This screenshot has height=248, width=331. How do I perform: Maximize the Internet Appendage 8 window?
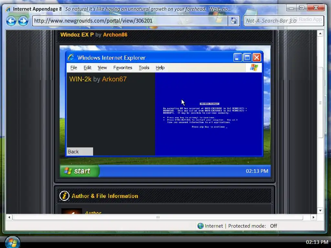pyautogui.click(x=302, y=8)
